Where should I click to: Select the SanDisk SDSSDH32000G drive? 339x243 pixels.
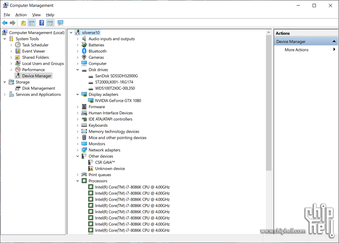tap(116, 76)
